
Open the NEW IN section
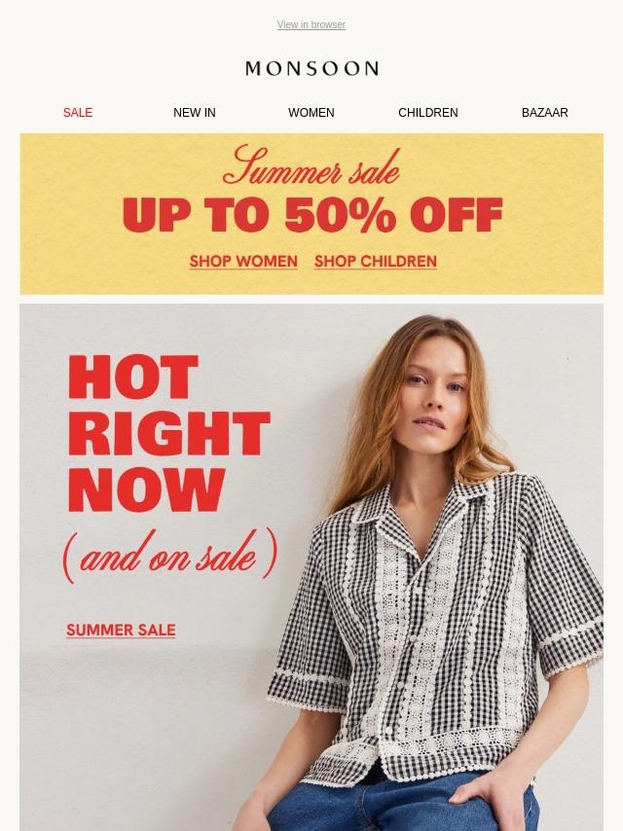coord(195,112)
